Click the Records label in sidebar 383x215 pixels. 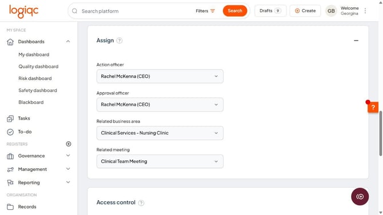pos(27,206)
